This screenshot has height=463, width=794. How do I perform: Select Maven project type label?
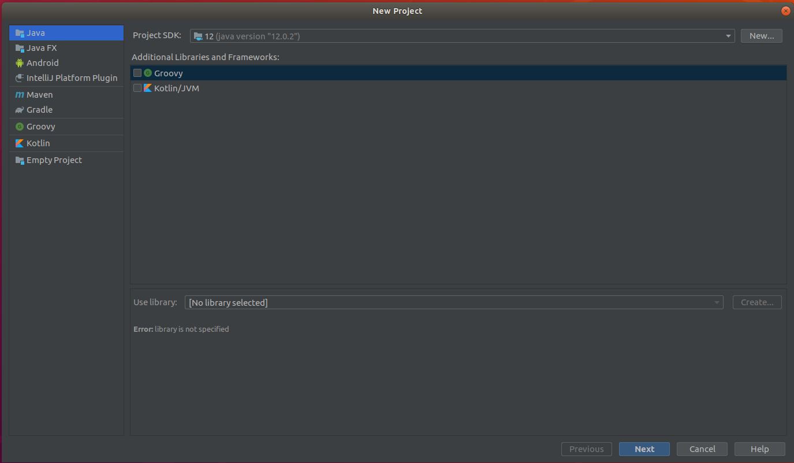tap(40, 95)
